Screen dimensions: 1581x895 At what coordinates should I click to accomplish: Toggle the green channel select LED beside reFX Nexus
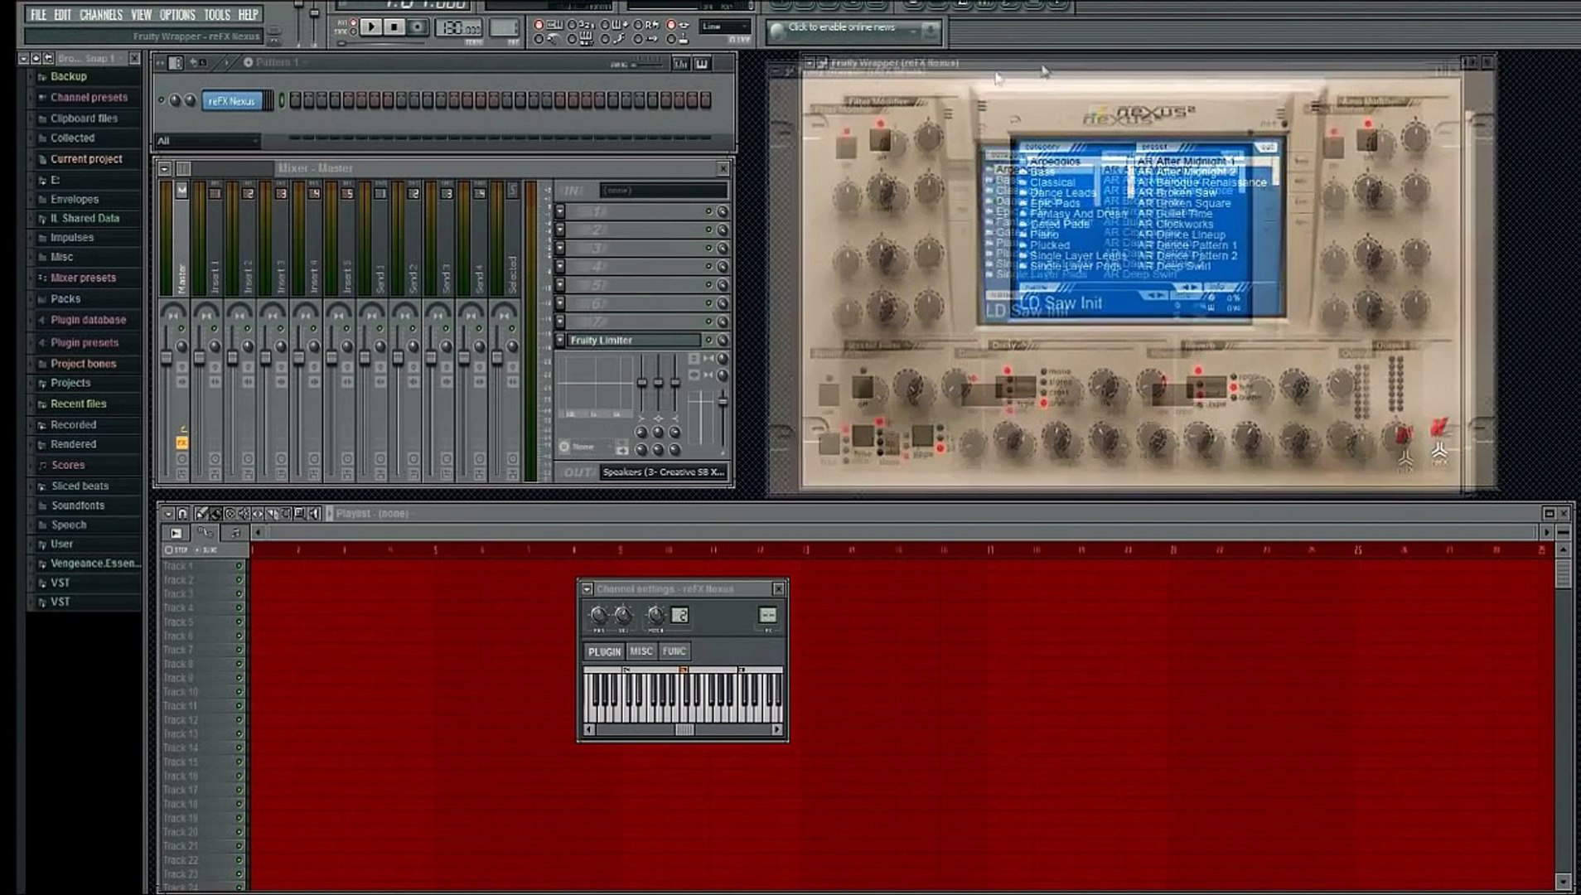(282, 100)
